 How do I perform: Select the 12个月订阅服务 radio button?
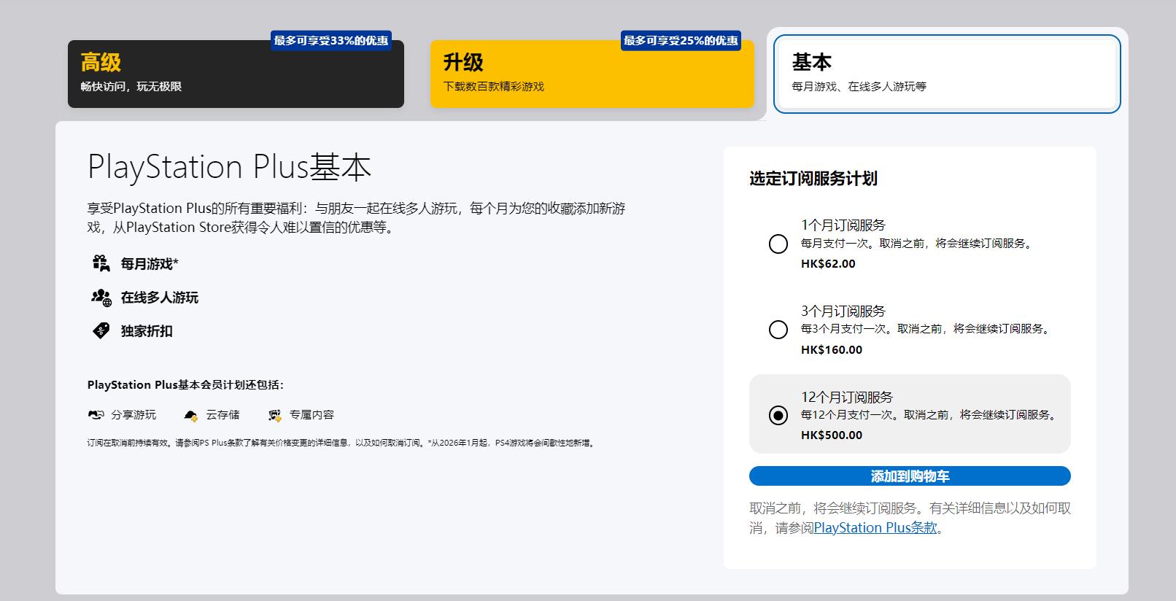tap(778, 415)
